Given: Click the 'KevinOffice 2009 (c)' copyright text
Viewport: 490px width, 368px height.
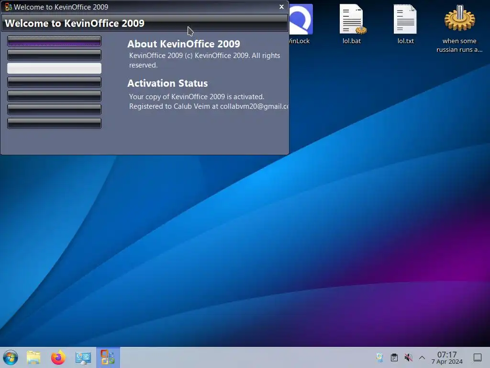Looking at the screenshot, I should tap(205, 60).
